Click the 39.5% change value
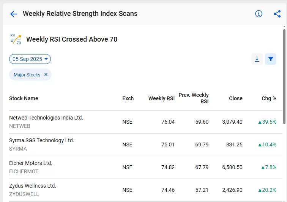Viewport: 287px width, 202px height. click(x=267, y=122)
